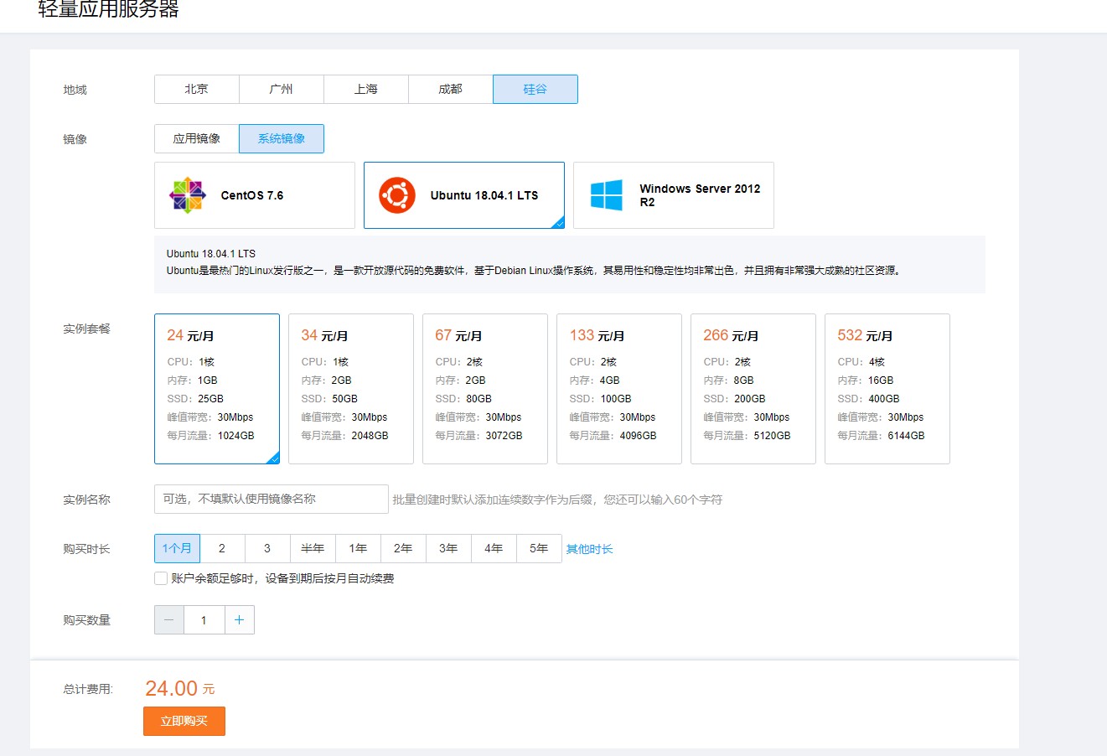Select the 成都 region
This screenshot has width=1107, height=756.
coord(451,89)
